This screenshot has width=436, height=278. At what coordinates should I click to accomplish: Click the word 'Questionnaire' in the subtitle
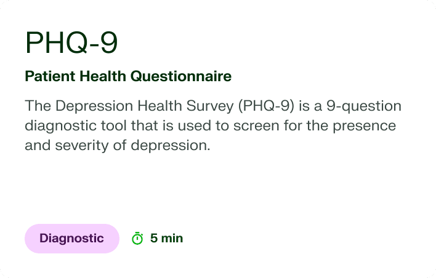point(181,76)
